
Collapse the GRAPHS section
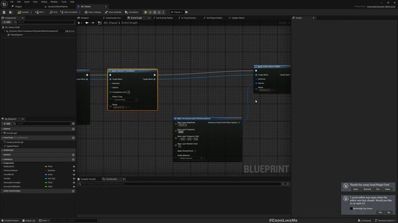tap(2, 129)
